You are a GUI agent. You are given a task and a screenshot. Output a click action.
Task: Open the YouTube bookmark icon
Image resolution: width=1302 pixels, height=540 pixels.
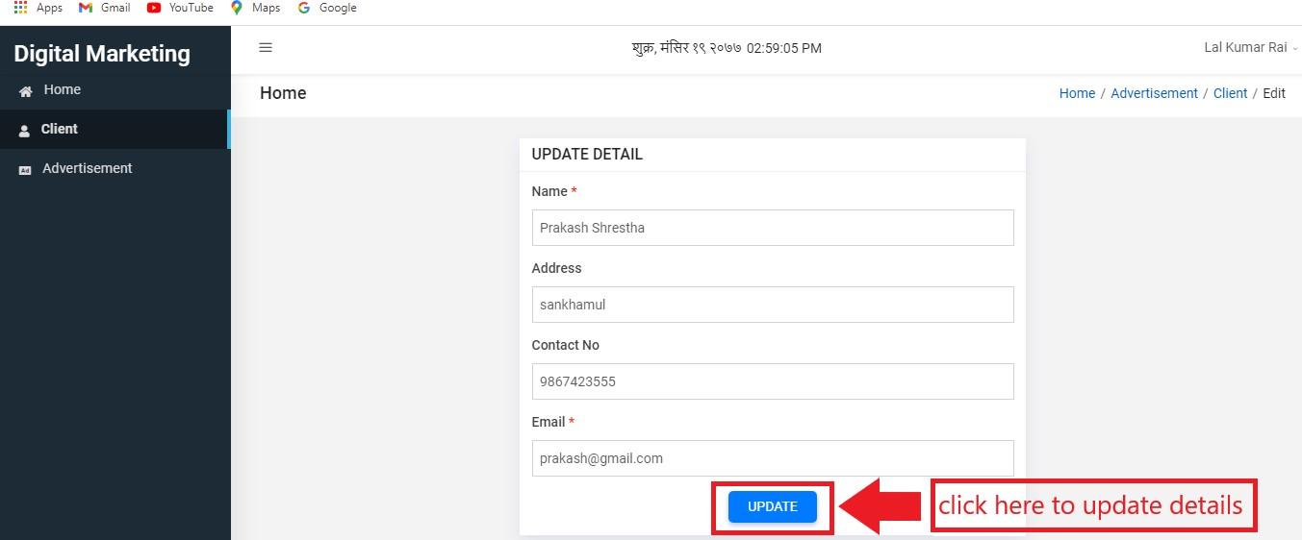pos(154,8)
